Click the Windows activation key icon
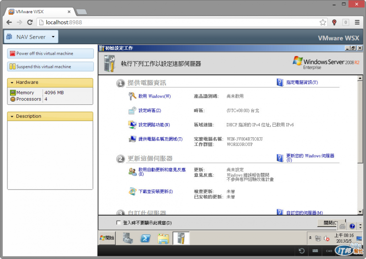 (132, 96)
